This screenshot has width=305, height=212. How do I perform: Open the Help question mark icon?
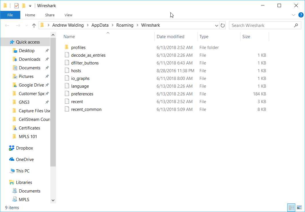pos(301,15)
